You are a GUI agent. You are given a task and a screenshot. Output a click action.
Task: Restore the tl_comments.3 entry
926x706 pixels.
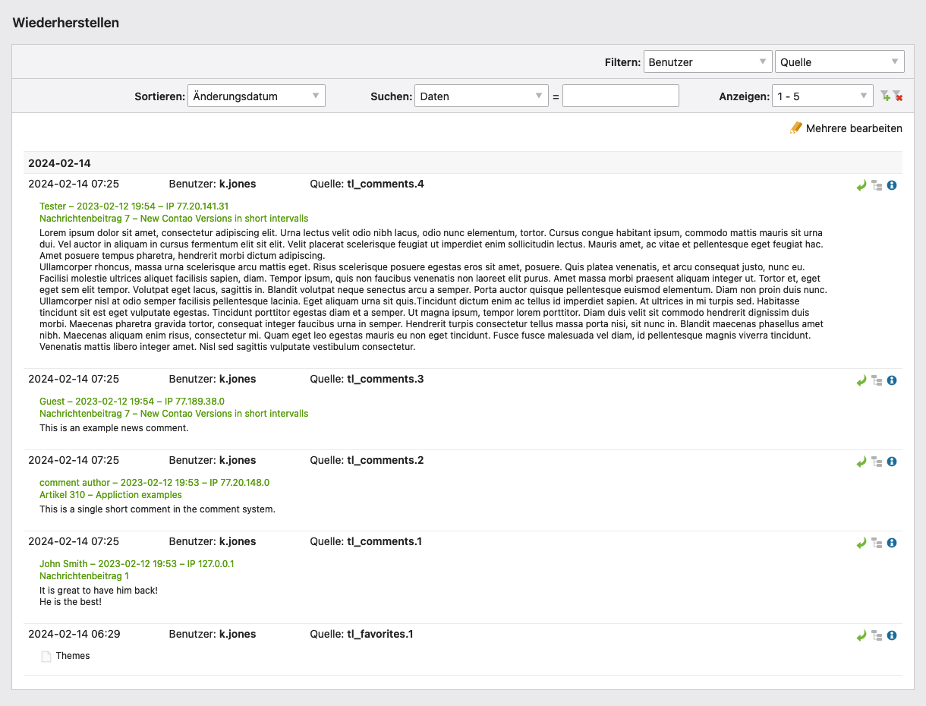pyautogui.click(x=861, y=380)
